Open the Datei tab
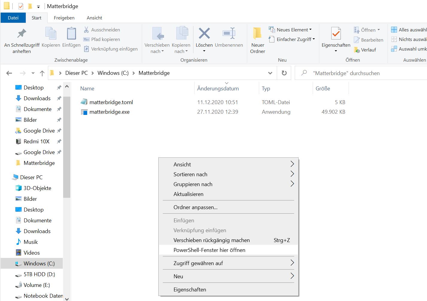 pyautogui.click(x=13, y=18)
